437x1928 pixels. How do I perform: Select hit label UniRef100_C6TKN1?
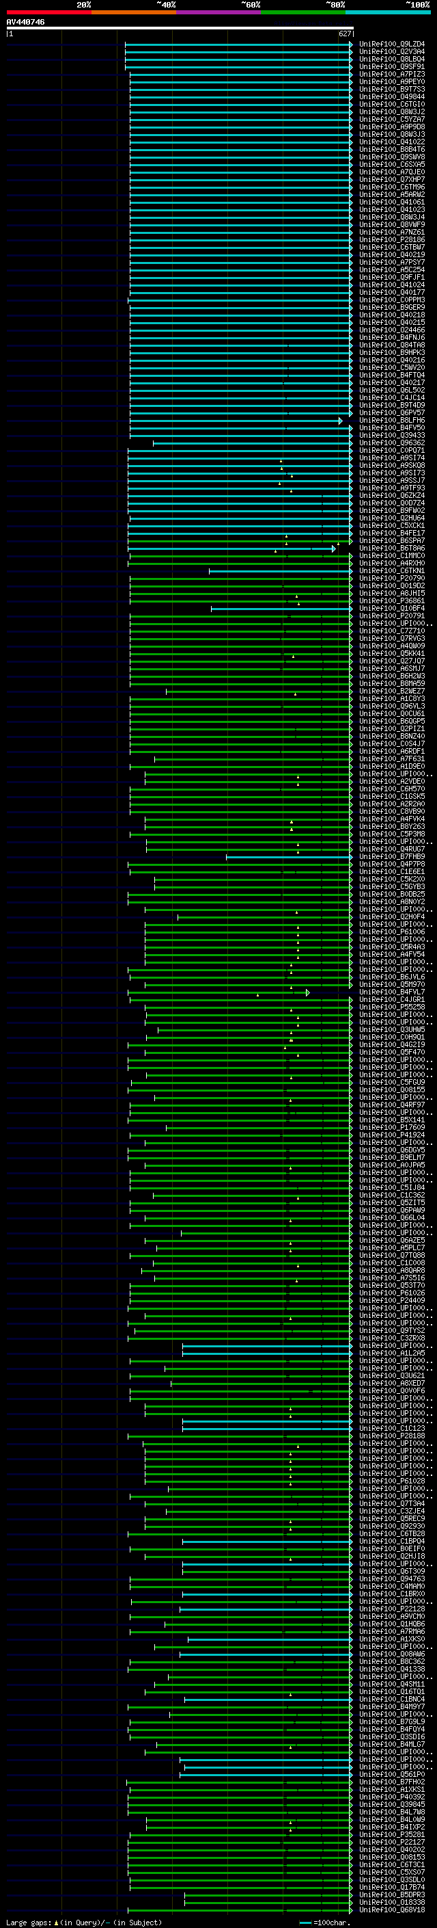click(x=392, y=571)
